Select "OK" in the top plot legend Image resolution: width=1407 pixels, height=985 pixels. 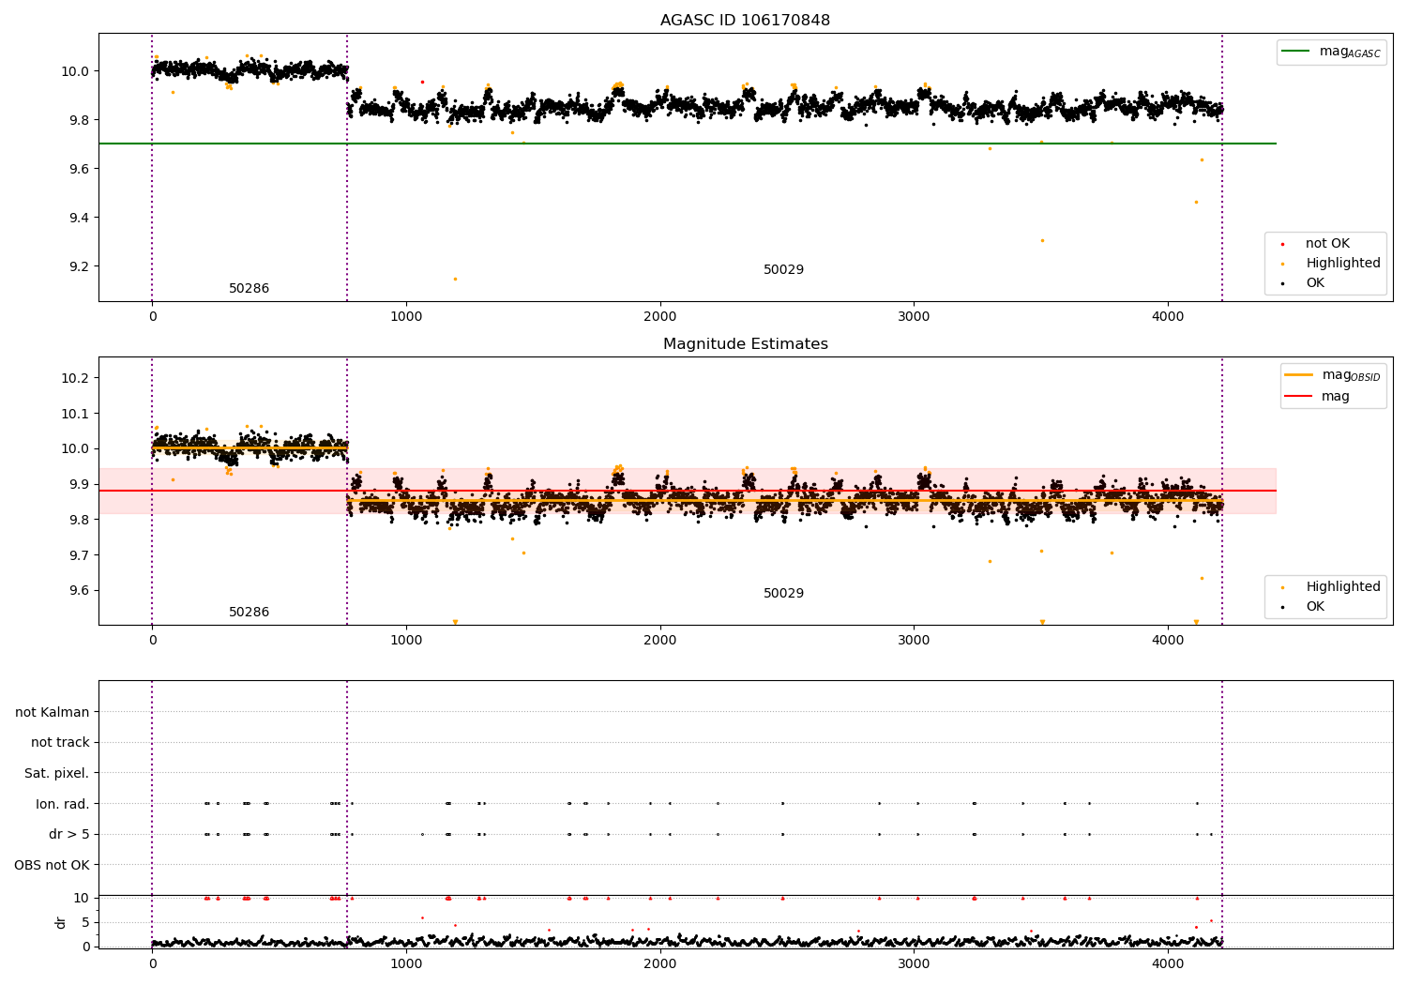tap(1303, 282)
